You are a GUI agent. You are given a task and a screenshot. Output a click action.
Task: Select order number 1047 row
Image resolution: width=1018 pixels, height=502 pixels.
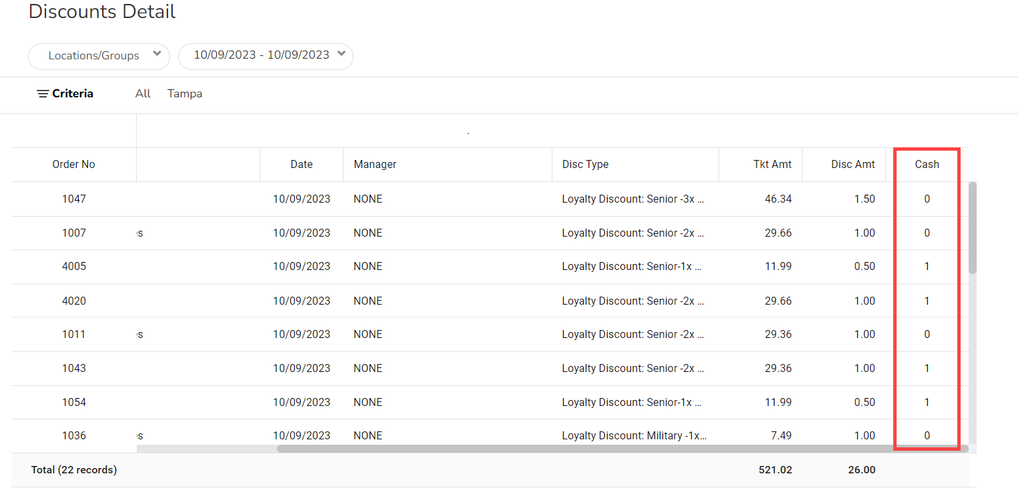click(73, 199)
